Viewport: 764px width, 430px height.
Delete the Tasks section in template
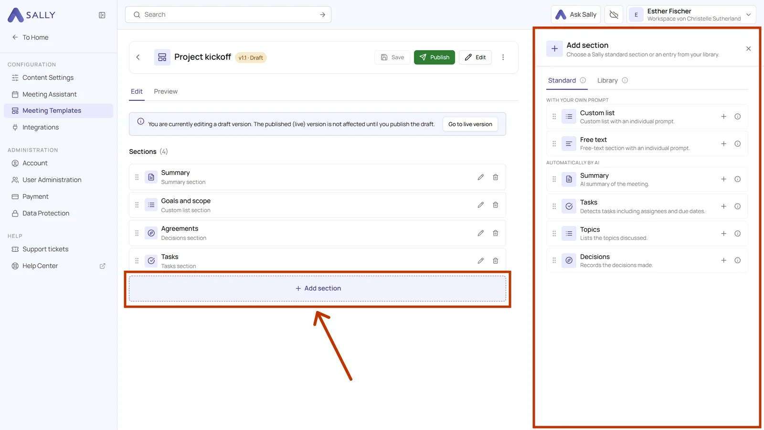496,261
